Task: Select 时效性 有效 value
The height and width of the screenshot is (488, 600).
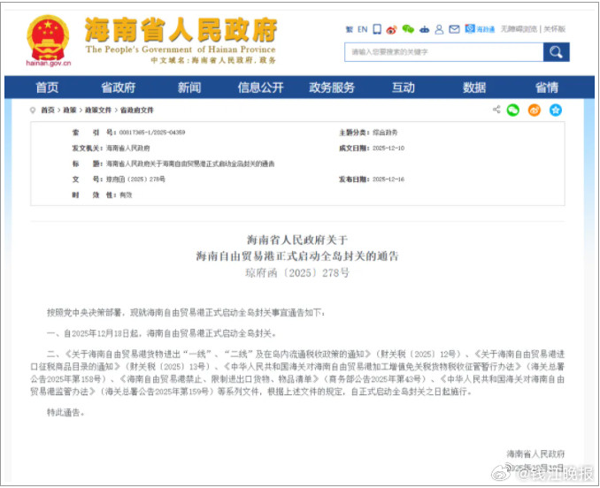Action: coord(126,194)
